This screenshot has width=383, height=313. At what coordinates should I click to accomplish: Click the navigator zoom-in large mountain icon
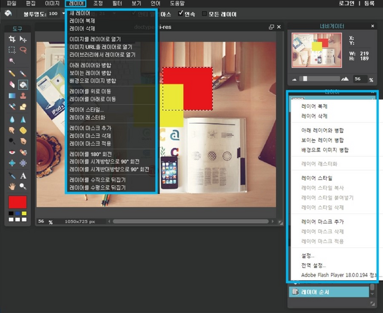pyautogui.click(x=345, y=79)
